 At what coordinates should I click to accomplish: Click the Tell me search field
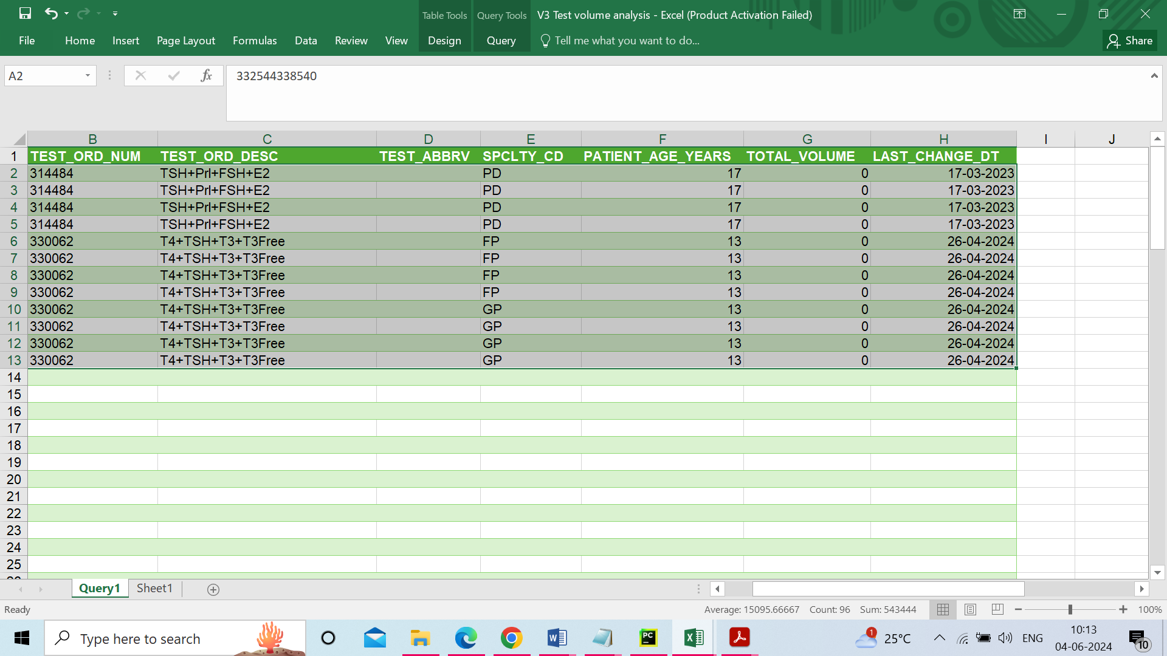click(627, 41)
